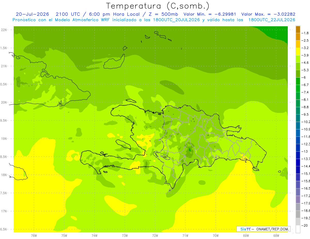Click the '22N' latitude label
Image resolution: width=310 pixels, height=239 pixels.
click(x=4, y=30)
